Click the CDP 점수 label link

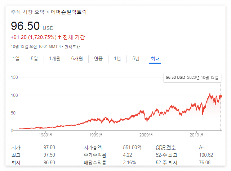coord(165,147)
